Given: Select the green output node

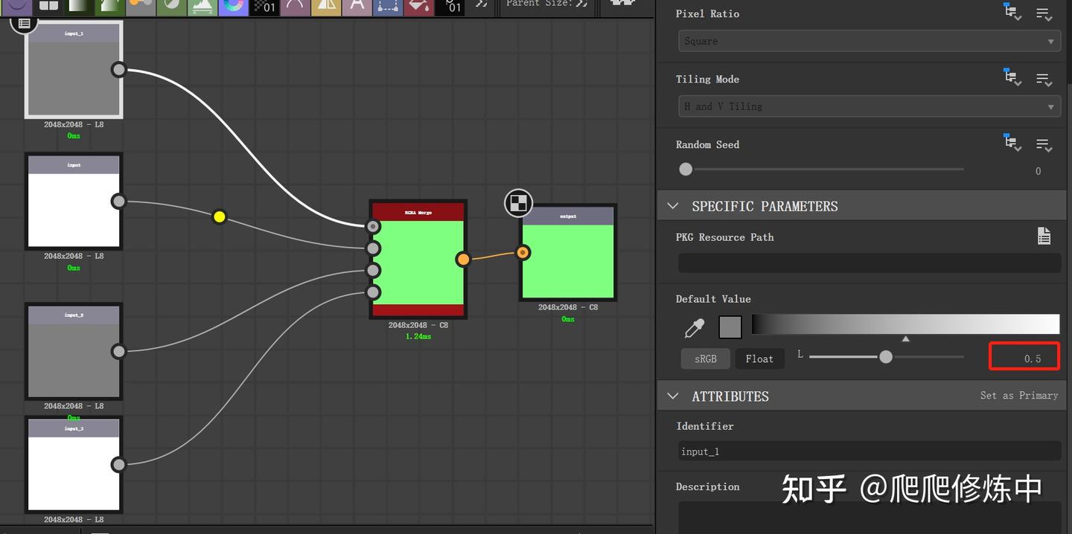Looking at the screenshot, I should tap(568, 253).
